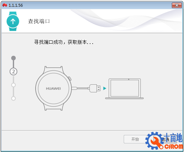Click the 开始 start button

pos(135,139)
